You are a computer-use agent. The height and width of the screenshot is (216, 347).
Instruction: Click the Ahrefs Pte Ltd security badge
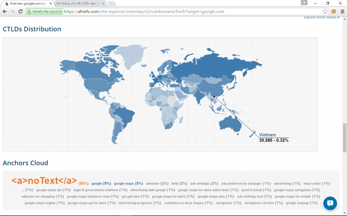tap(44, 11)
